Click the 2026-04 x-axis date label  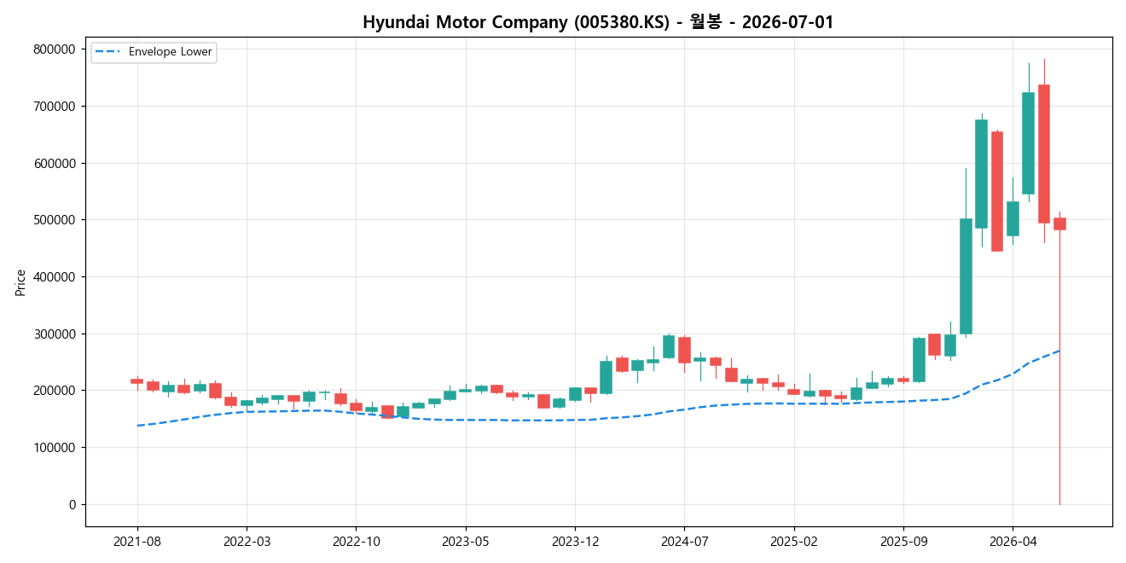point(1013,541)
